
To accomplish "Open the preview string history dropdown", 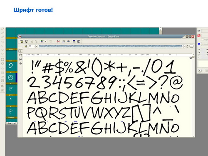I will coord(183,46).
